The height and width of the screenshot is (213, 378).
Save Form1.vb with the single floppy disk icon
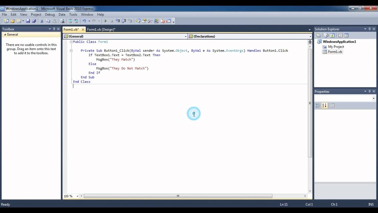coord(28,21)
